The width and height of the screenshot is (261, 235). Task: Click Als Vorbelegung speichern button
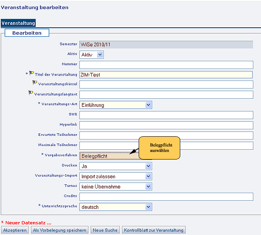pos(60,230)
